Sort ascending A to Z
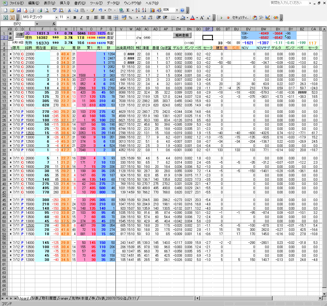 point(137,10)
